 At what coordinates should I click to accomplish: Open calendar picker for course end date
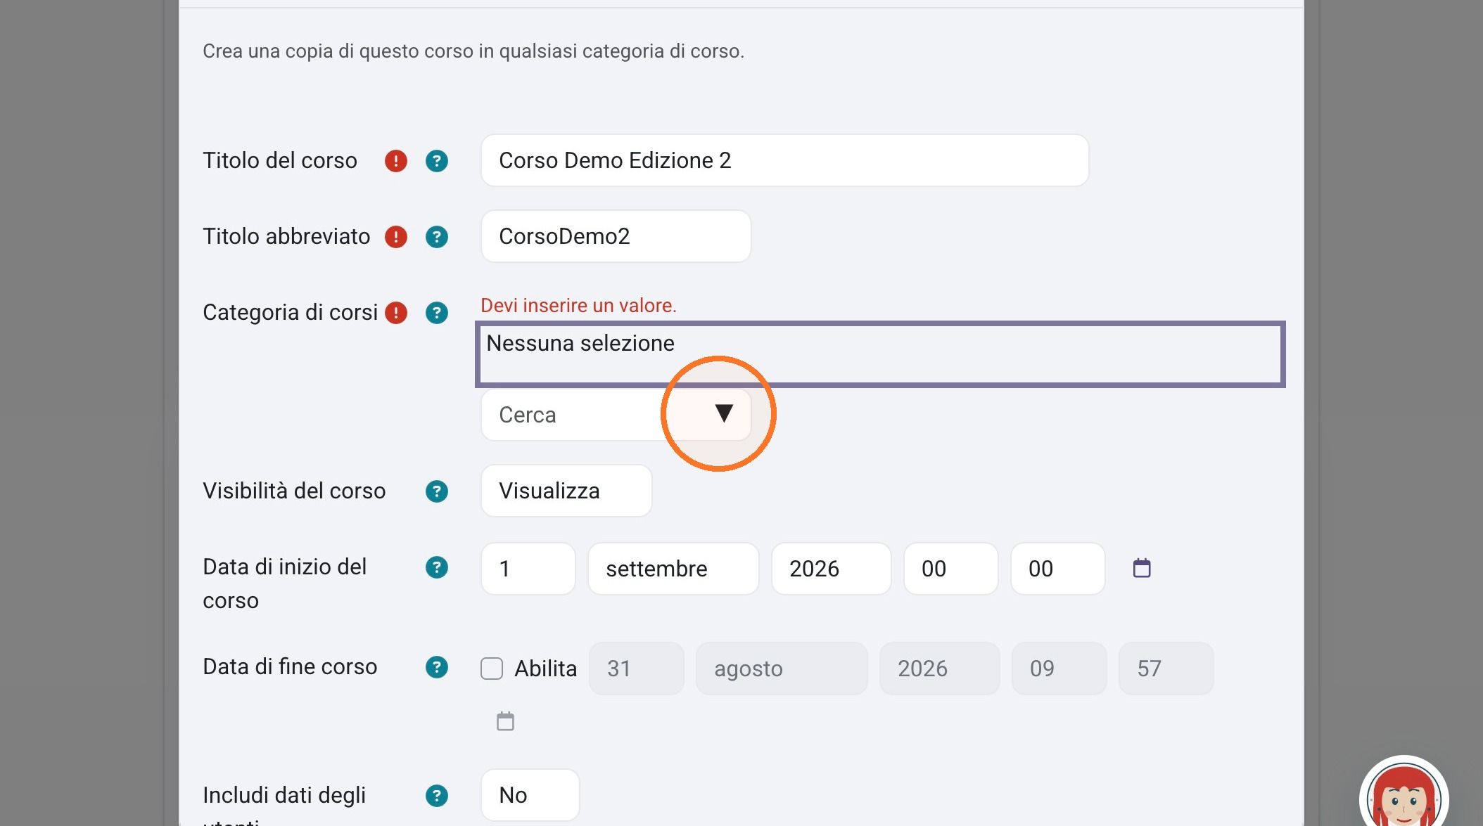point(505,721)
